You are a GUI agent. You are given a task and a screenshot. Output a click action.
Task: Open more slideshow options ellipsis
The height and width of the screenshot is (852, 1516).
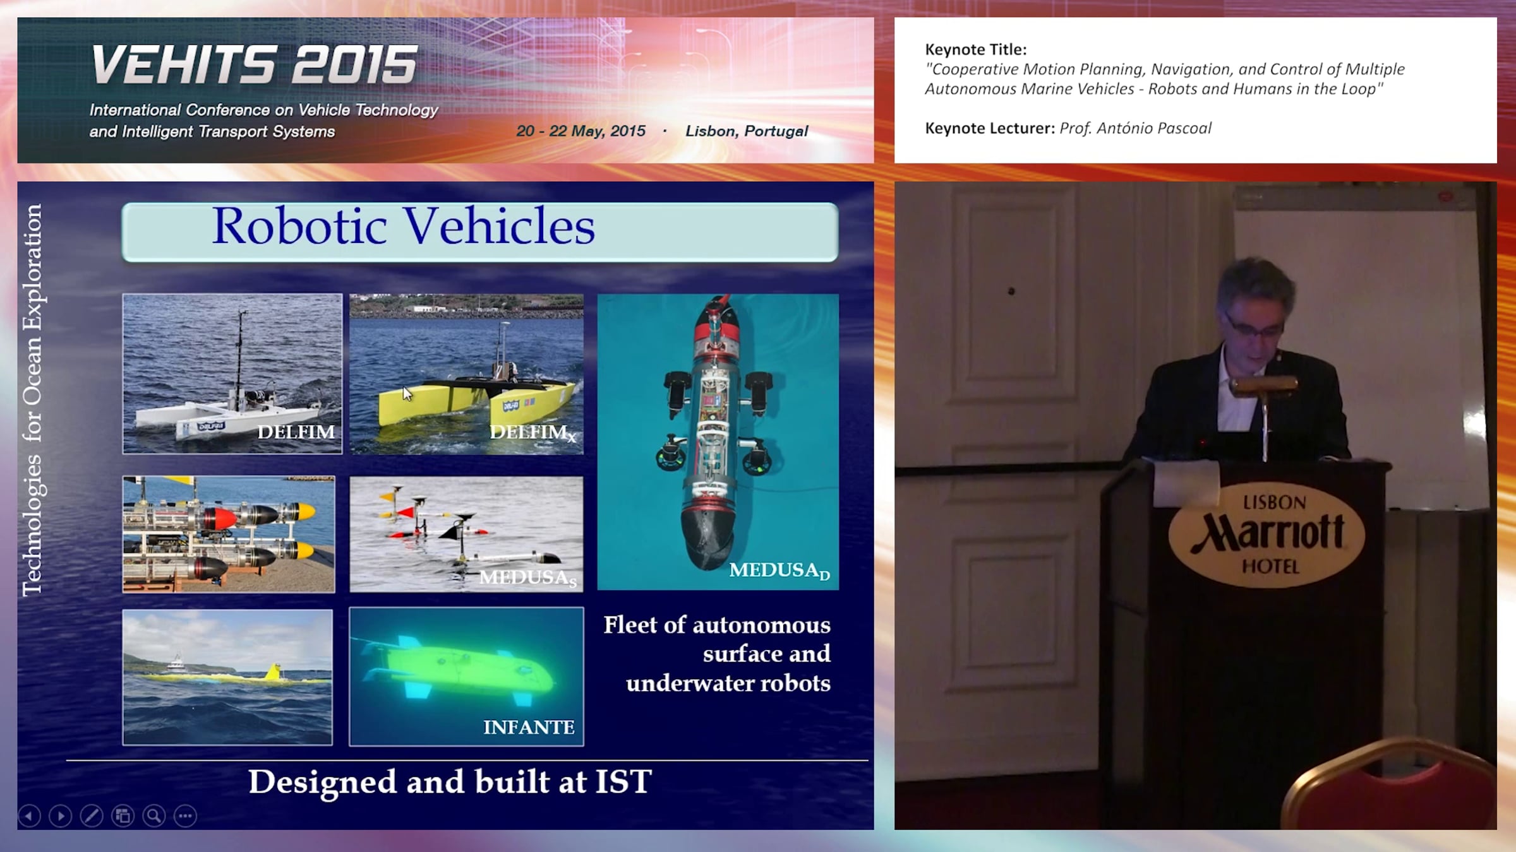pos(185,816)
